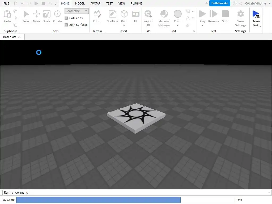Click the Lock icon in Edit section
The image size is (272, 204).
[188, 18]
